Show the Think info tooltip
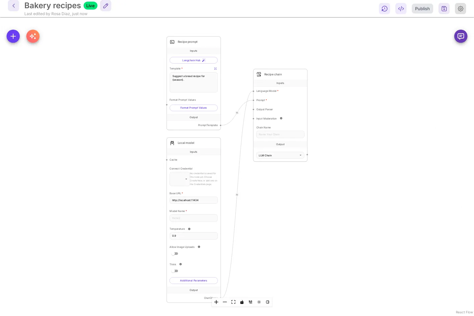 click(180, 264)
